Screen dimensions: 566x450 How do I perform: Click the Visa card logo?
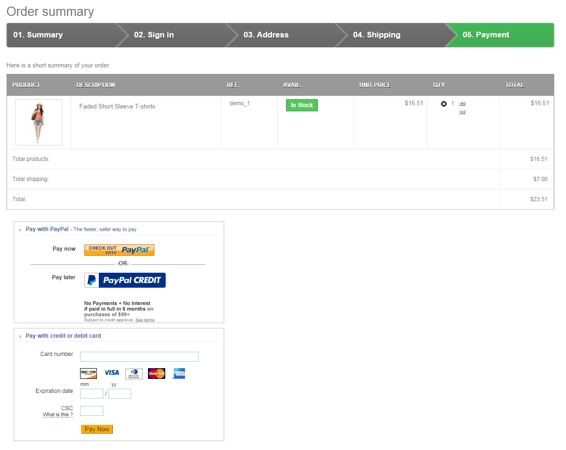click(x=111, y=373)
